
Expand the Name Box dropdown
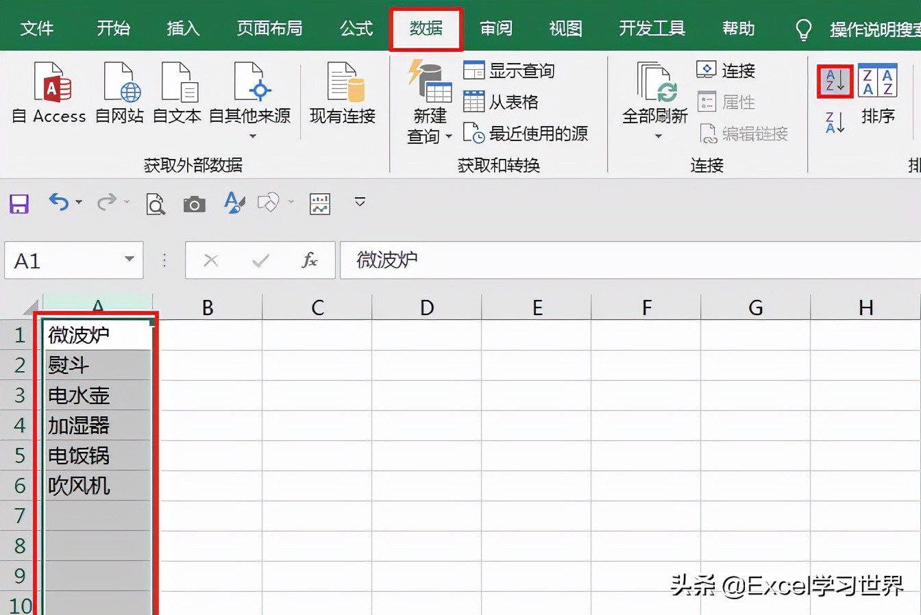coord(129,260)
